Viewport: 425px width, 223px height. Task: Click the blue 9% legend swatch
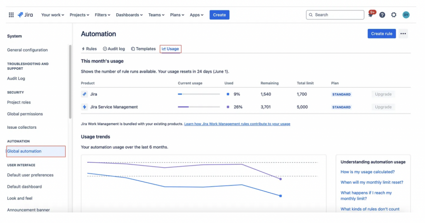[228, 94]
